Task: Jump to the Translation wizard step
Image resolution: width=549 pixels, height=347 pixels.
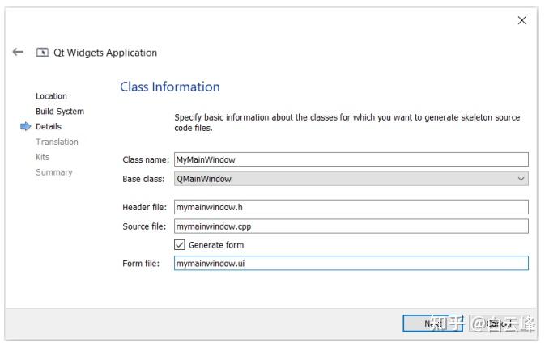Action: pos(57,142)
